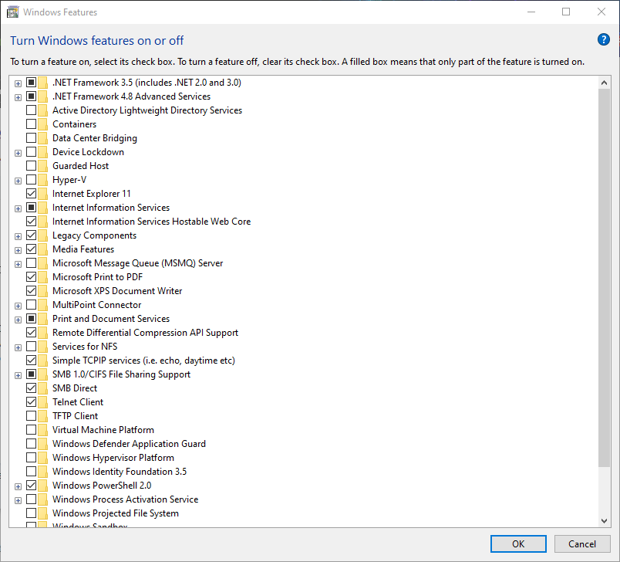Viewport: 620px width, 562px height.
Task: Click the scrollbar down arrow
Action: [604, 521]
